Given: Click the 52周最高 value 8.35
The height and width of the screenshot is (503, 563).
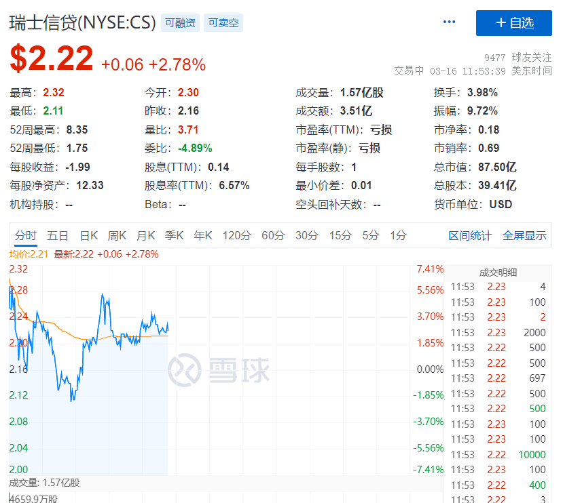Looking at the screenshot, I should click(77, 129).
